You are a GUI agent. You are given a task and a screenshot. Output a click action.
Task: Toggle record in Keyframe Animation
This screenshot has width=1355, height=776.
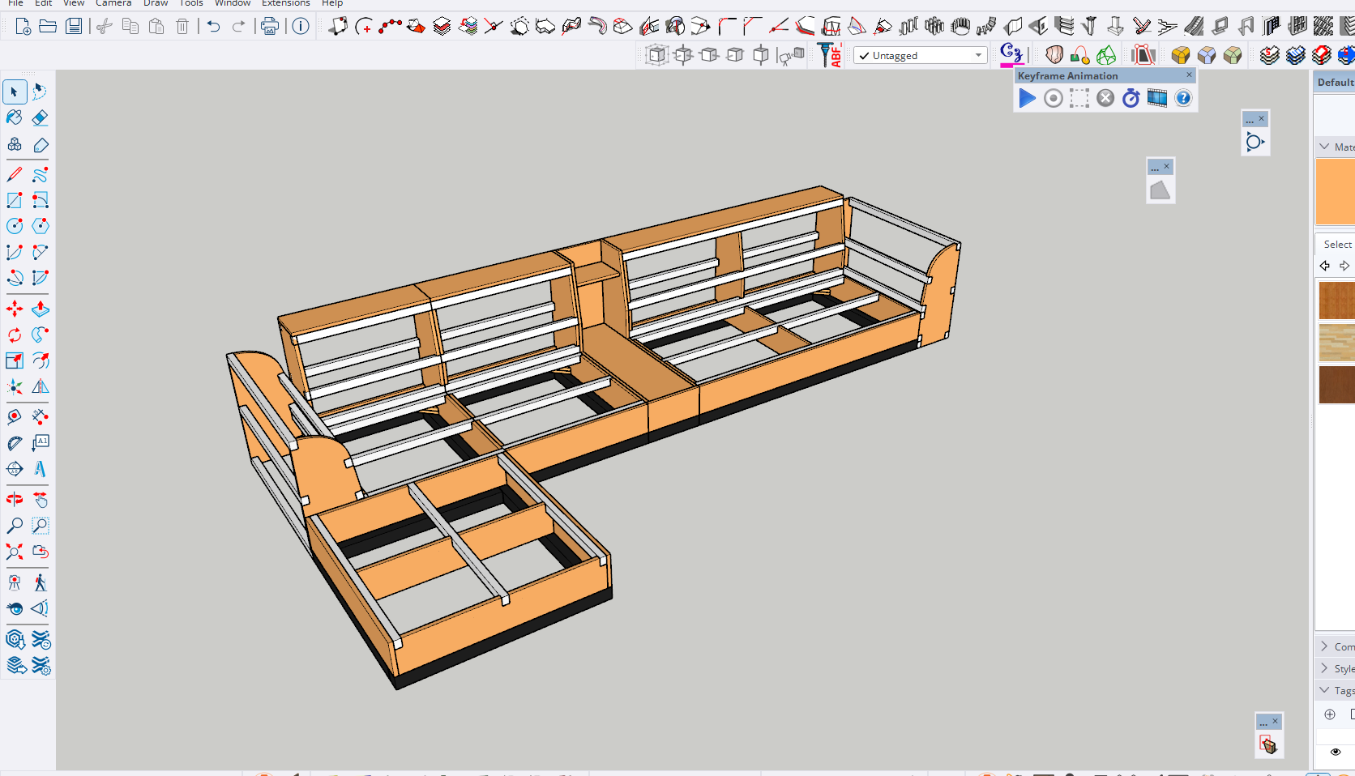[x=1053, y=99]
